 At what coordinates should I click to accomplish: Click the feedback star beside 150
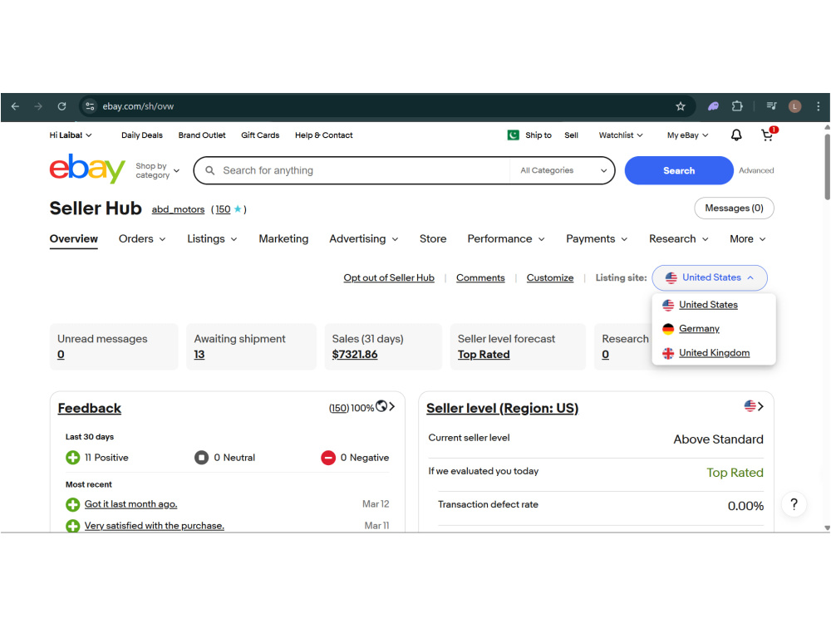click(x=238, y=209)
